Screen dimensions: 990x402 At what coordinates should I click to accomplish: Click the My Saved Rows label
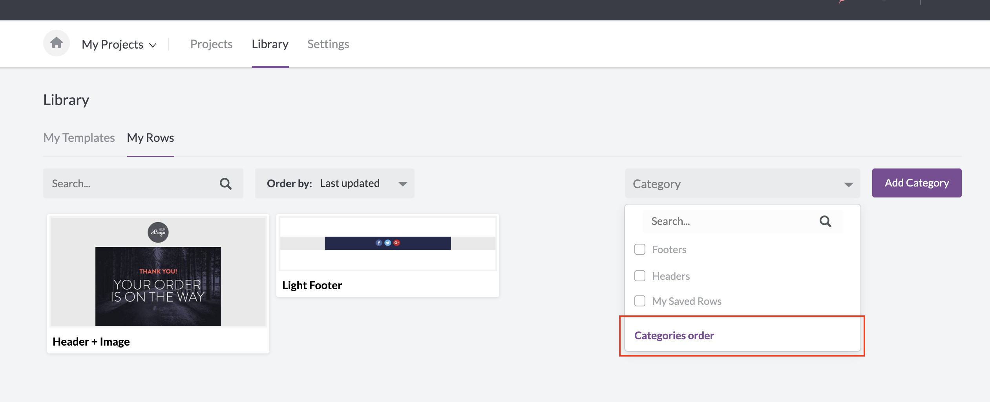[687, 301]
